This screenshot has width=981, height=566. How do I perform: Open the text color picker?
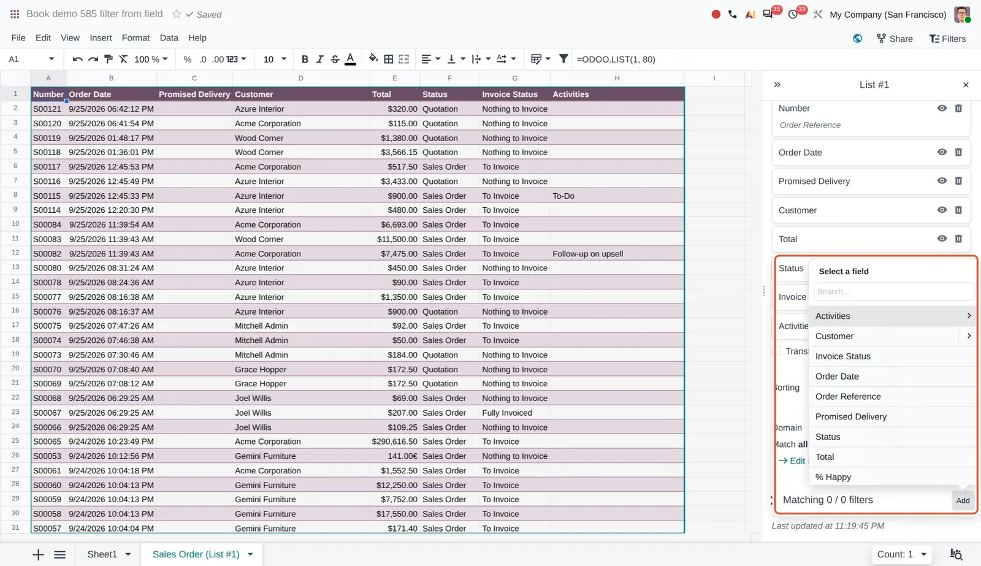point(350,59)
